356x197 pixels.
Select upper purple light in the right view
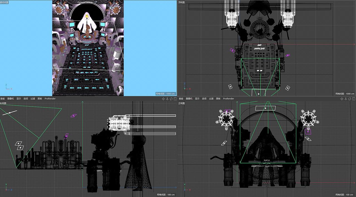[x=73, y=116]
